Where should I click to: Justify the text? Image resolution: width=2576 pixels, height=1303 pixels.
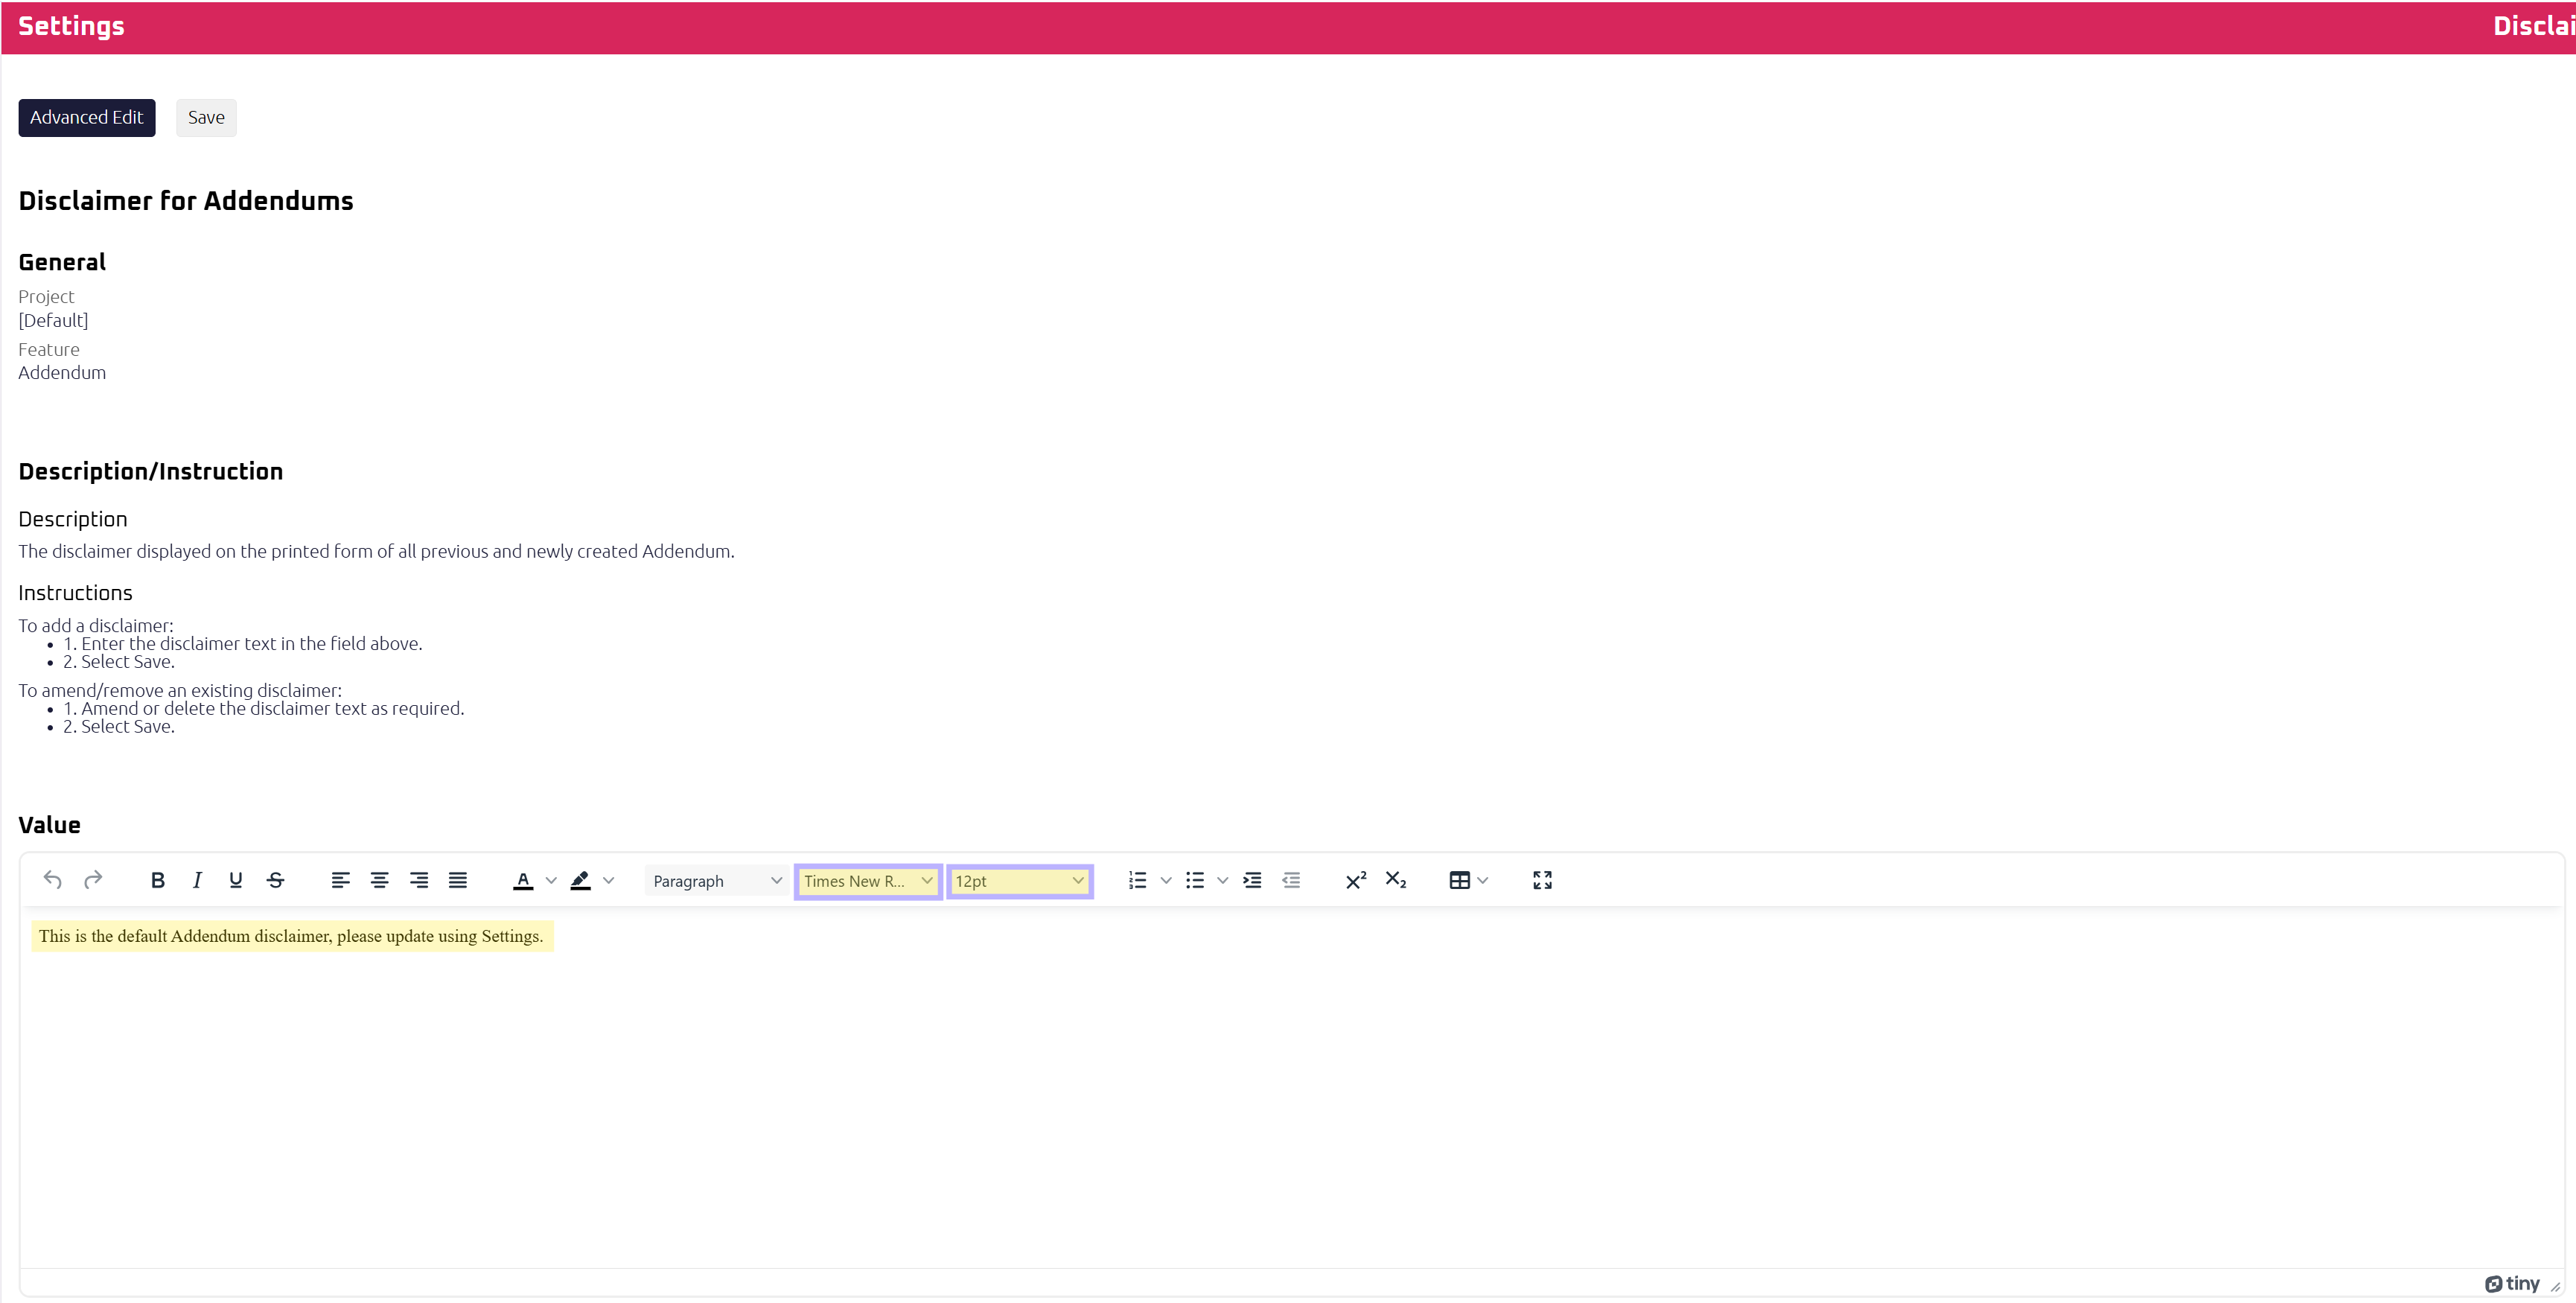coord(458,880)
